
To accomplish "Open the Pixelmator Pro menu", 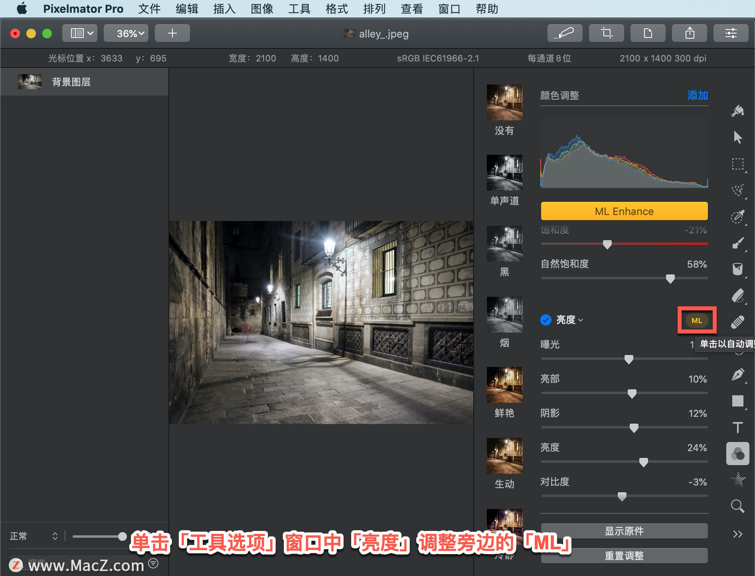I will click(x=83, y=9).
